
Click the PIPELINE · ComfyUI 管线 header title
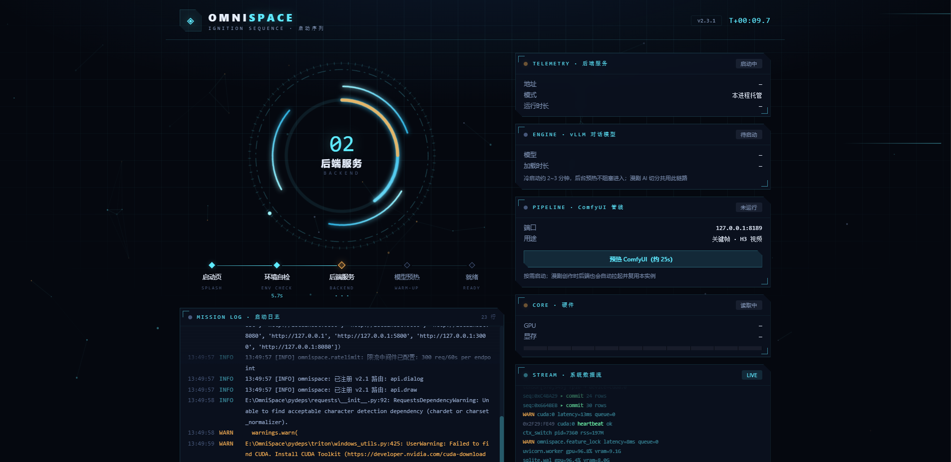coord(578,208)
